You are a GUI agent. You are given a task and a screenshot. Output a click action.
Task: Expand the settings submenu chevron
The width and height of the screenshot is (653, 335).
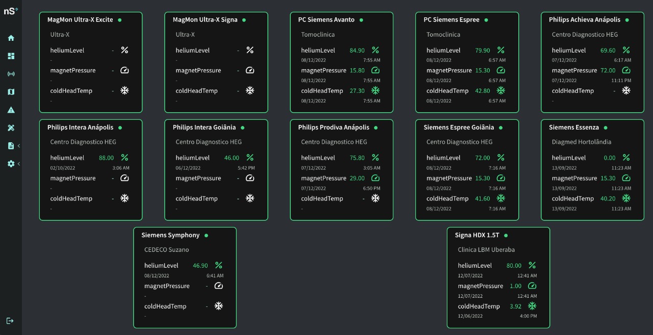click(19, 164)
